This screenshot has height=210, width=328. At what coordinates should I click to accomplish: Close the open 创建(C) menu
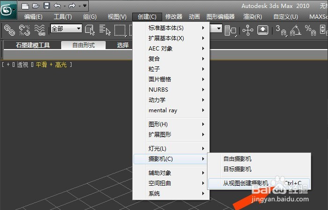(147, 17)
